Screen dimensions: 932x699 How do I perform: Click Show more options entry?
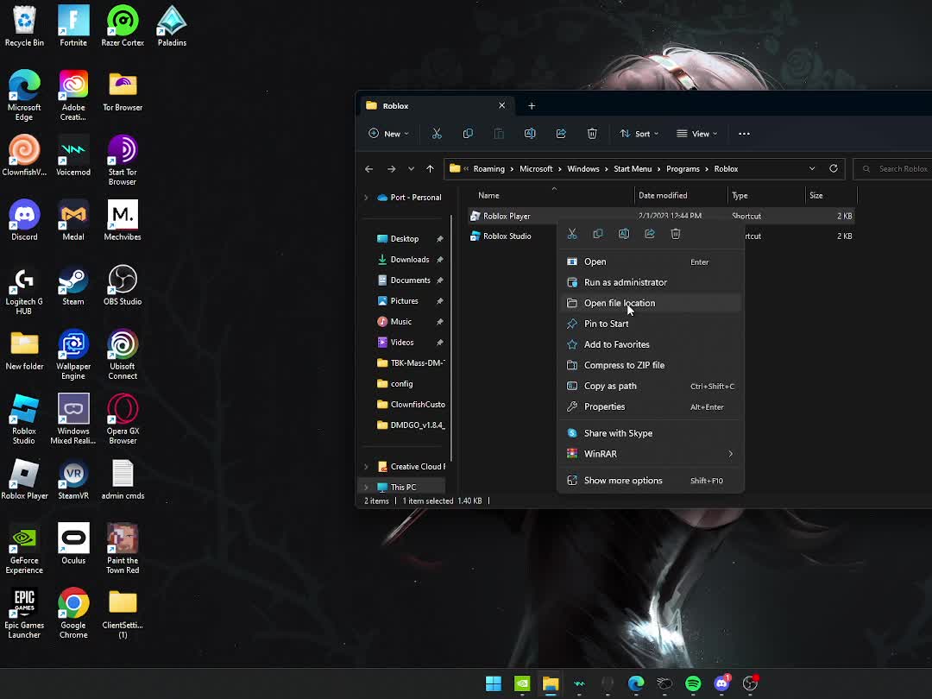[623, 481]
